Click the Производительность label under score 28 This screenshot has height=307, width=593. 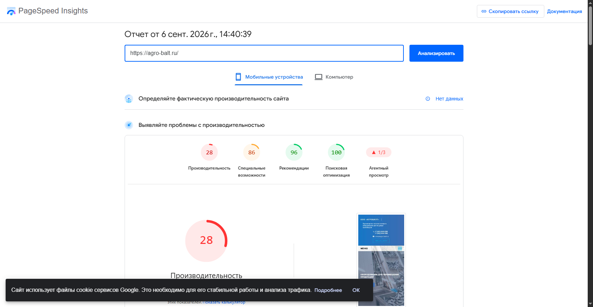click(x=209, y=168)
